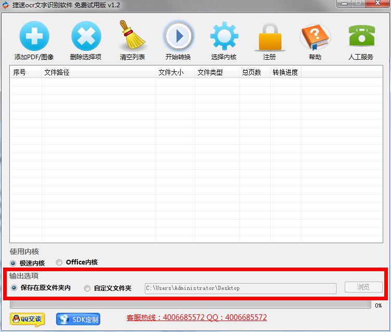Screen dimensions: 391x332
Task: Click the SDK定制 button
Action: pos(78,320)
